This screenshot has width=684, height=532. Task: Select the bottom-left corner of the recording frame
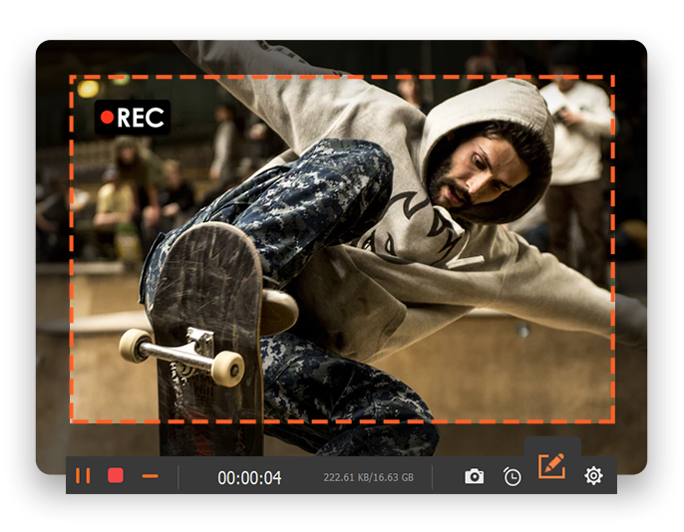click(x=71, y=420)
